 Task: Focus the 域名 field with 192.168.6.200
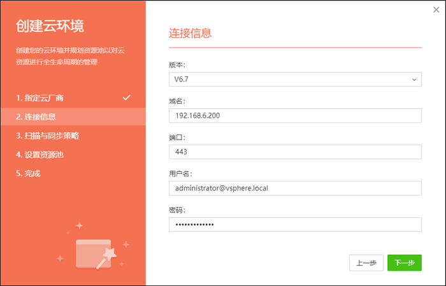tap(294, 115)
